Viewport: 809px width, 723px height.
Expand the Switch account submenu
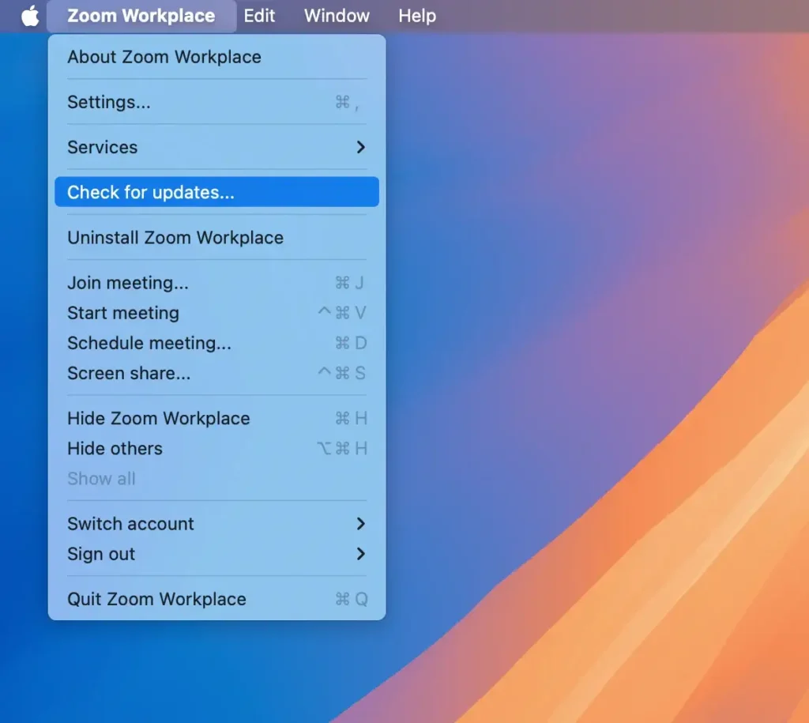tap(216, 524)
